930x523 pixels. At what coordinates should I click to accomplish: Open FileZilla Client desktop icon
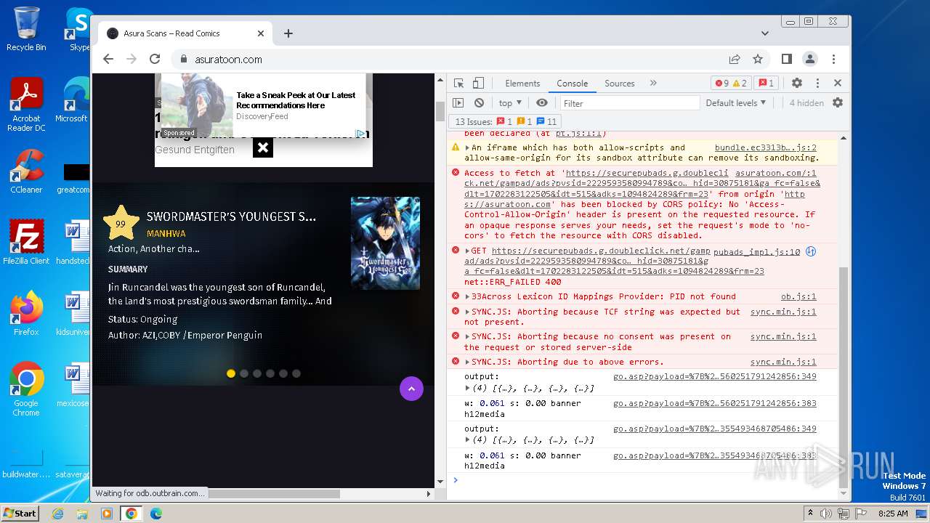point(26,242)
